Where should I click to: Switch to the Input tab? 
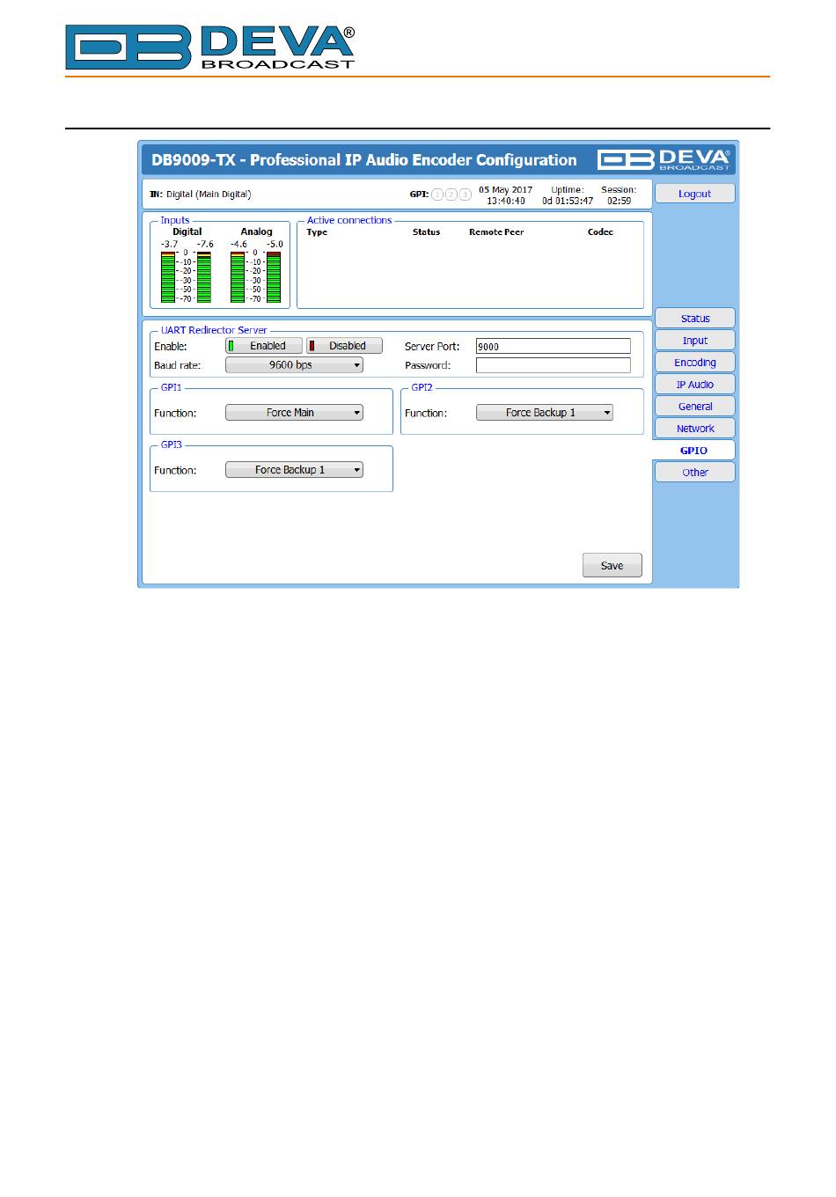695,341
